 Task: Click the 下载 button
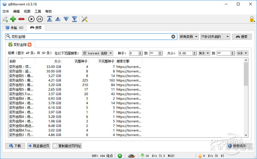pyautogui.click(x=15, y=146)
